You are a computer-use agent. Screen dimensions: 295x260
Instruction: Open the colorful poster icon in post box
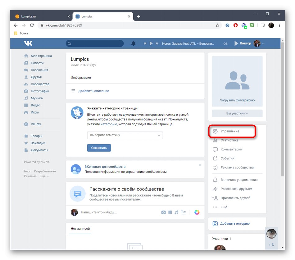(197, 212)
